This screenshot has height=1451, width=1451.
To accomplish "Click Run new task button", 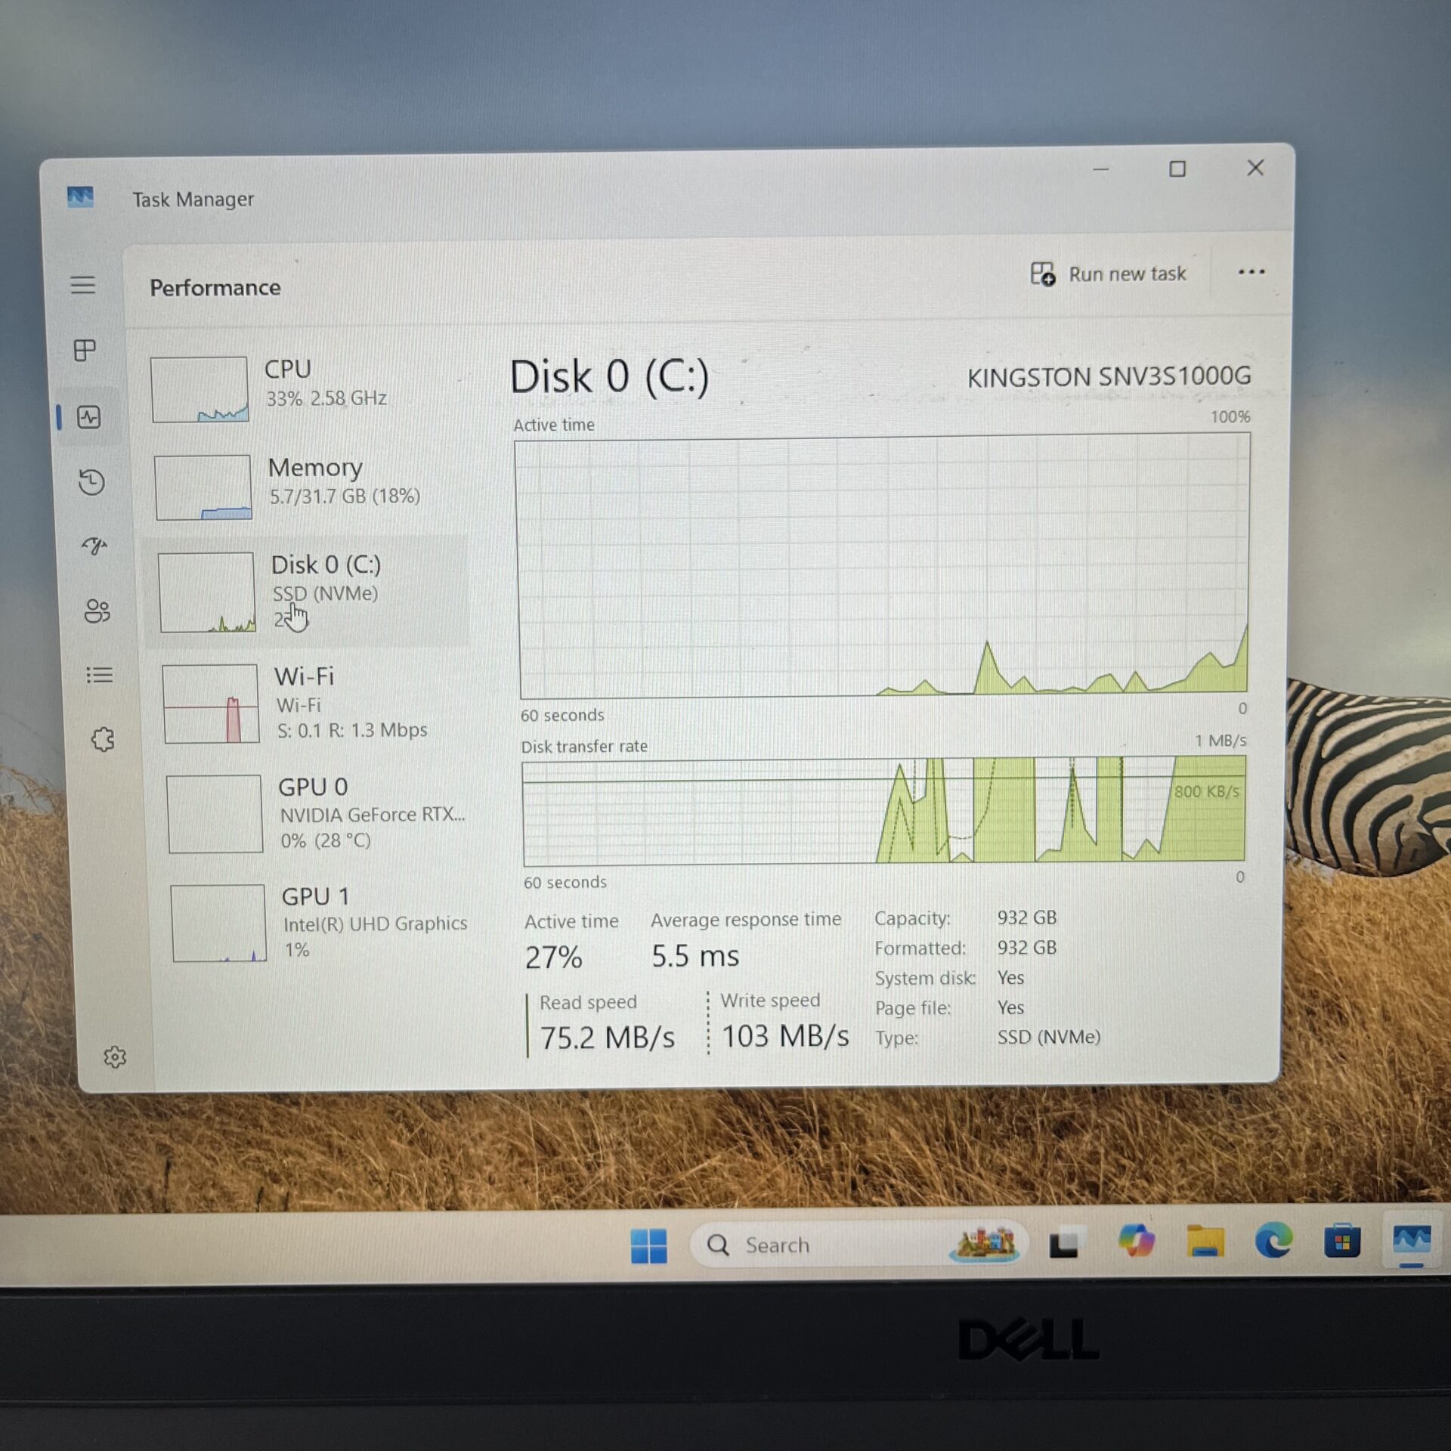I will [x=1109, y=274].
